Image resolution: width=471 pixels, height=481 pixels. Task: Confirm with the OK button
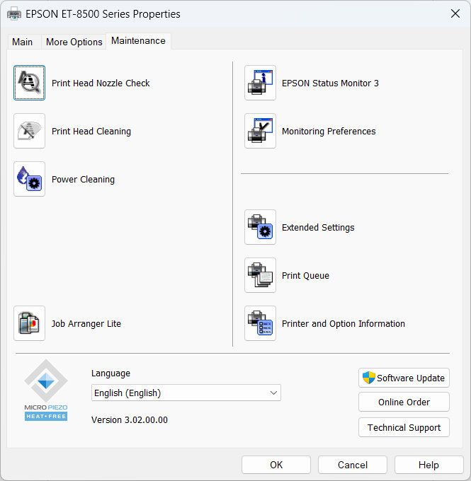(x=276, y=465)
